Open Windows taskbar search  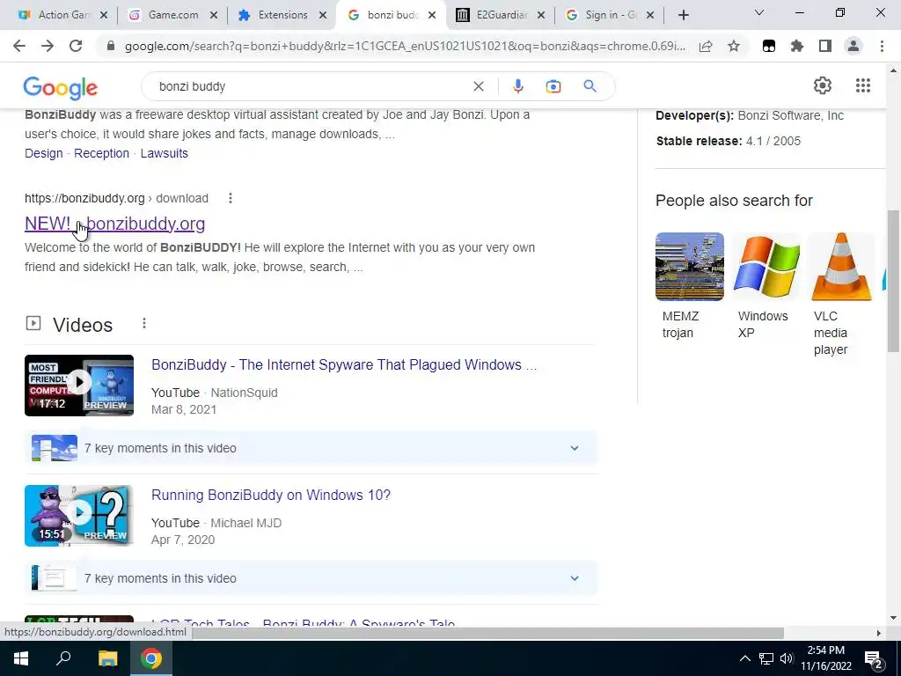(x=63, y=658)
